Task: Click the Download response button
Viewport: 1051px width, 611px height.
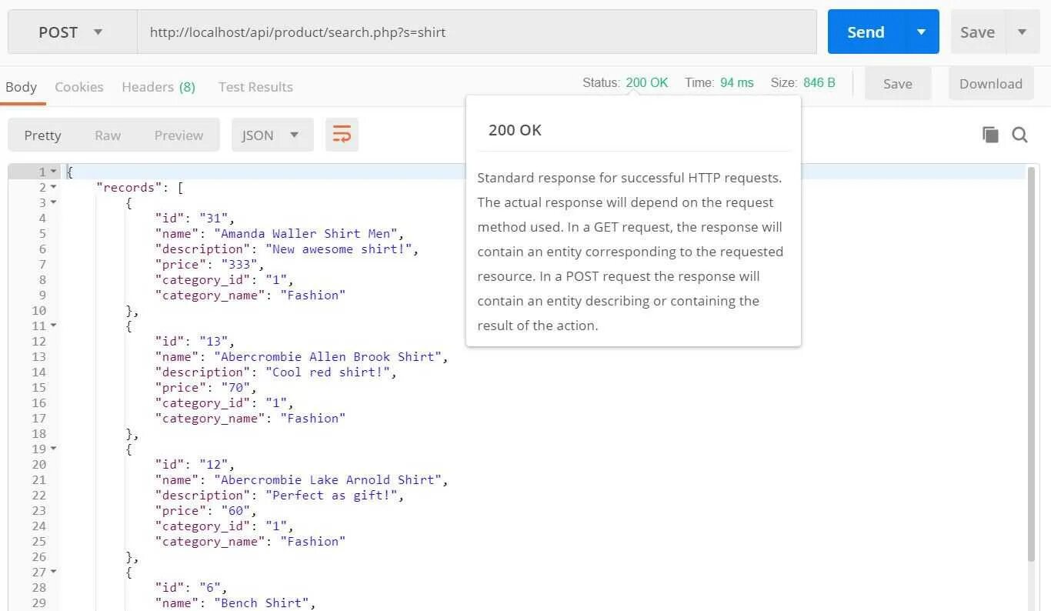Action: [991, 84]
